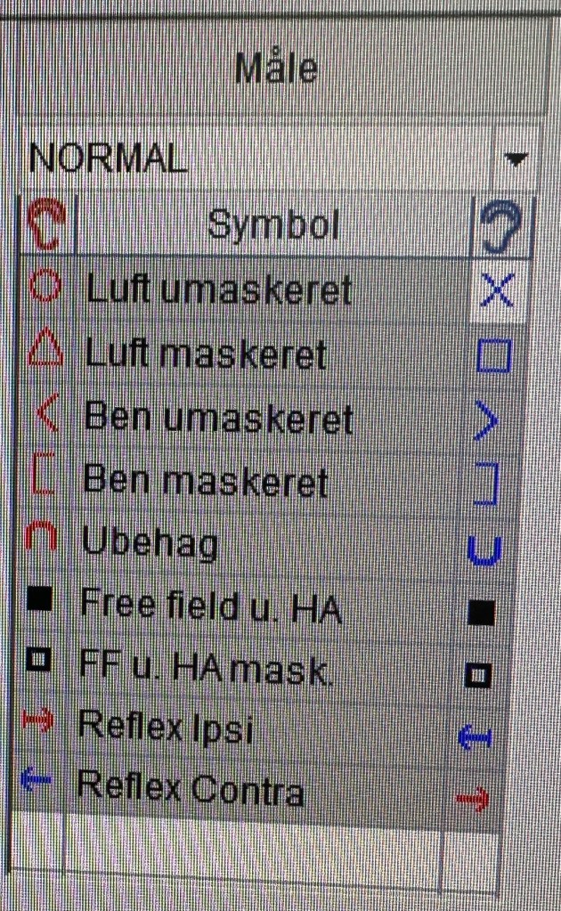This screenshot has height=911, width=561.
Task: Choose the blue square Luft maskeret symbol
Action: pos(493,356)
